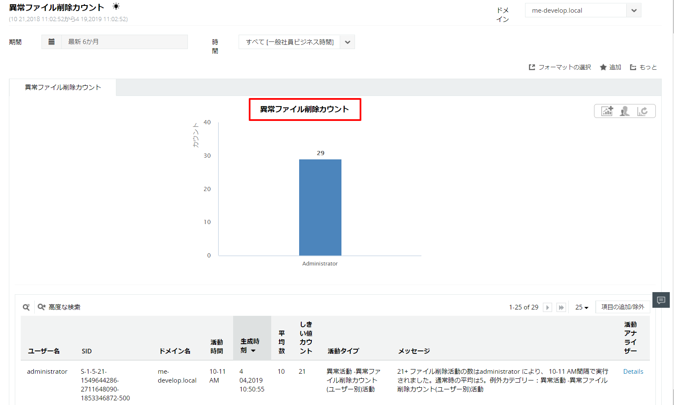The height and width of the screenshot is (405, 674).
Task: Click the sun-shaped icon beside the report title
Action: click(x=116, y=6)
